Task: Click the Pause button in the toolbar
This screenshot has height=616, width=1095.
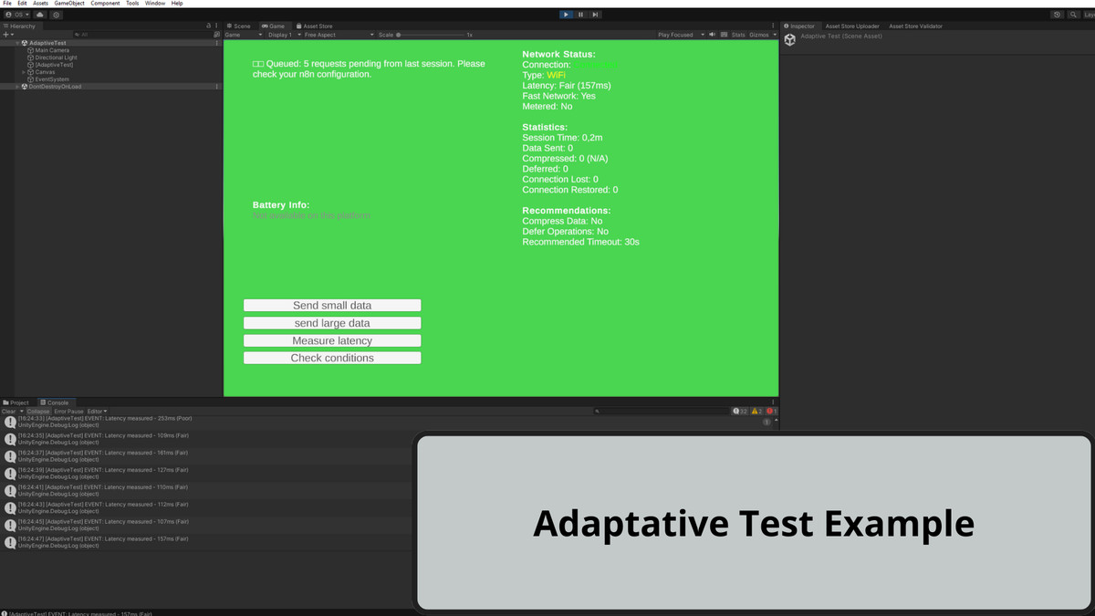Action: coord(580,15)
